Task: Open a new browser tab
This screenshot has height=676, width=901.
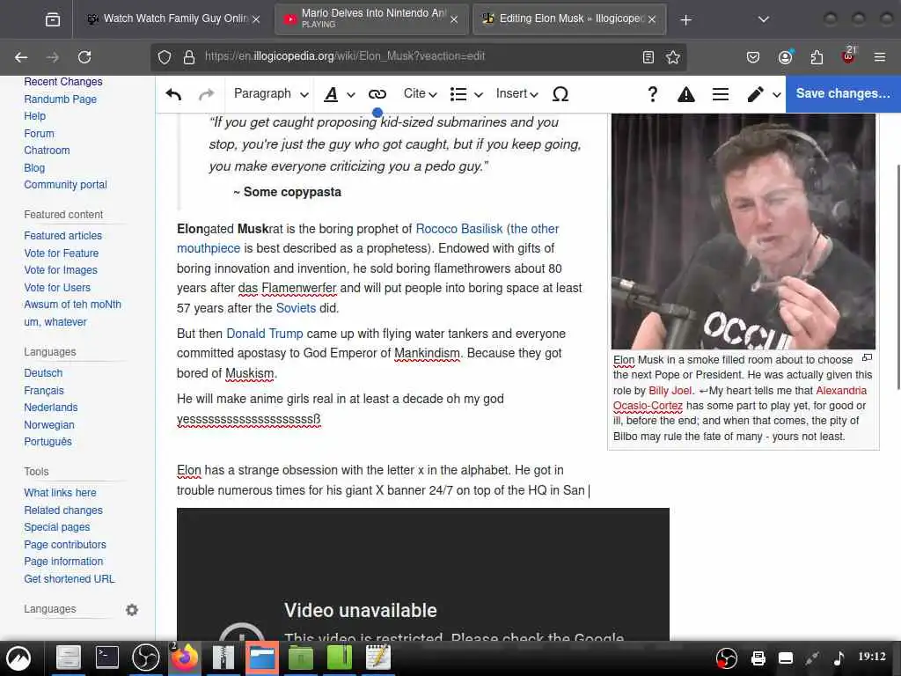Action: pos(685,20)
